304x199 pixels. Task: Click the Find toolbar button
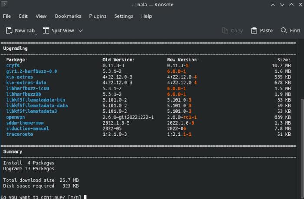click(x=290, y=31)
